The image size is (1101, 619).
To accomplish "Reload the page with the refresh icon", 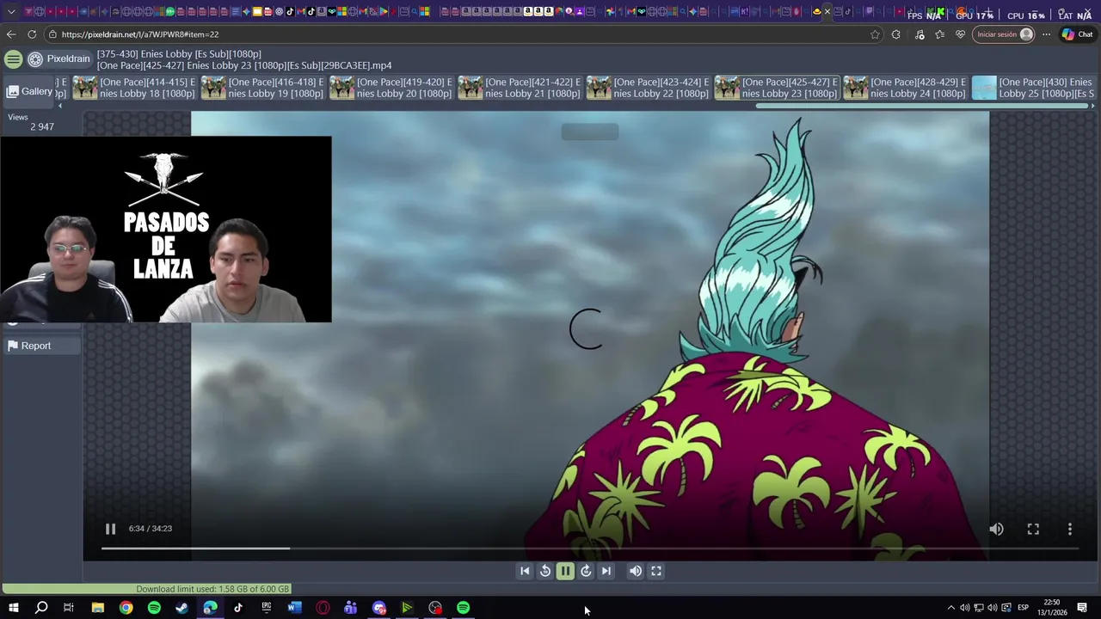I will coord(32,34).
